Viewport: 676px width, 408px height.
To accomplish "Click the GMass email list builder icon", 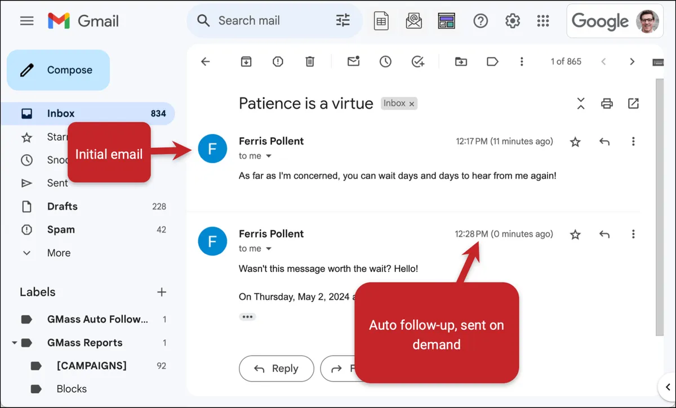I will [x=414, y=21].
